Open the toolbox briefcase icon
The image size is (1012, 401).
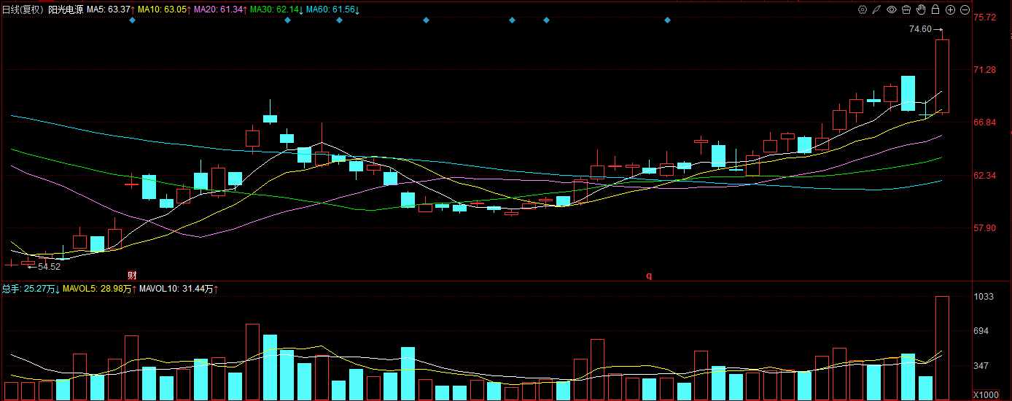tap(906, 9)
